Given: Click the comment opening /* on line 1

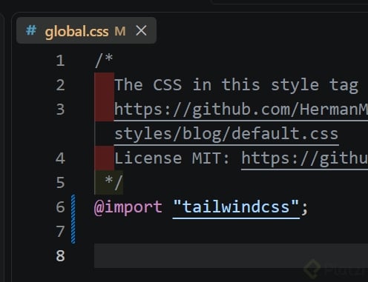Looking at the screenshot, I should [x=104, y=61].
